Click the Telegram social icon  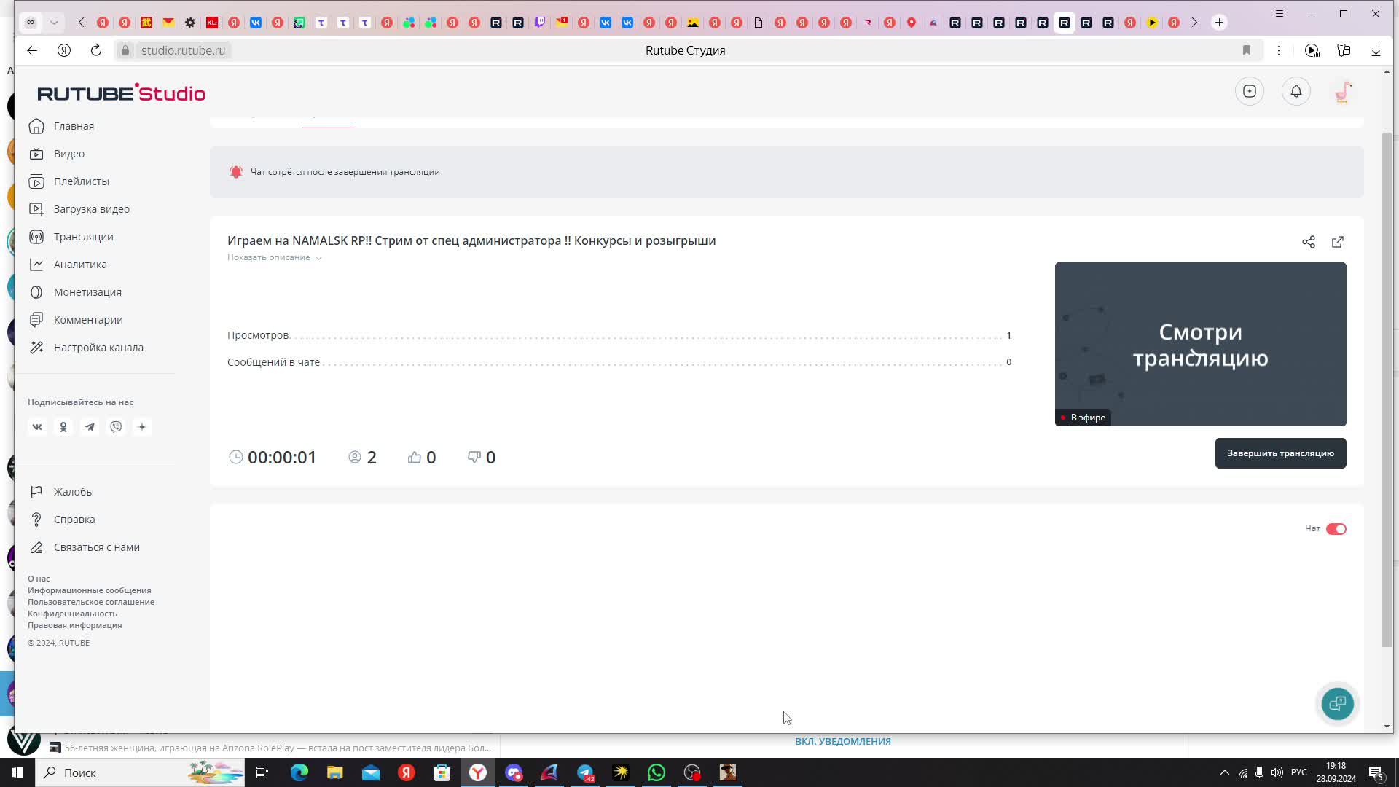90,427
